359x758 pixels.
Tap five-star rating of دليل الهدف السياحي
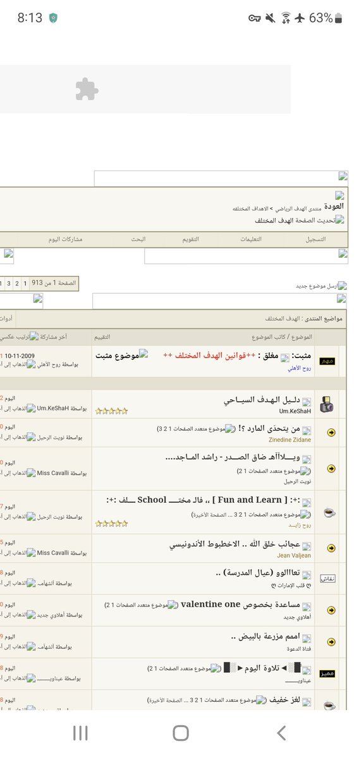(111, 411)
